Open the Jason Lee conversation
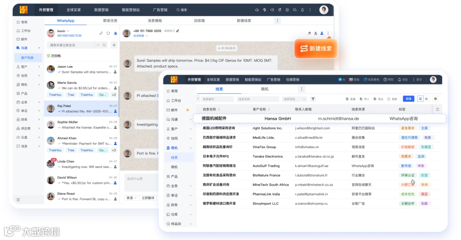This screenshot has width=461, height=240. point(82,69)
